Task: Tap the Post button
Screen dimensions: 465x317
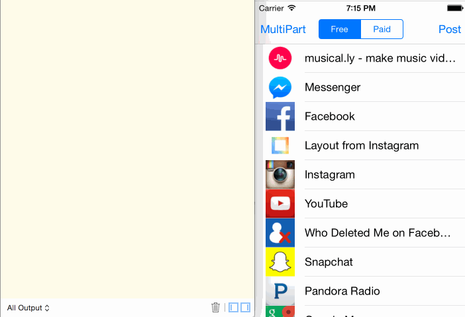Action: click(x=450, y=29)
